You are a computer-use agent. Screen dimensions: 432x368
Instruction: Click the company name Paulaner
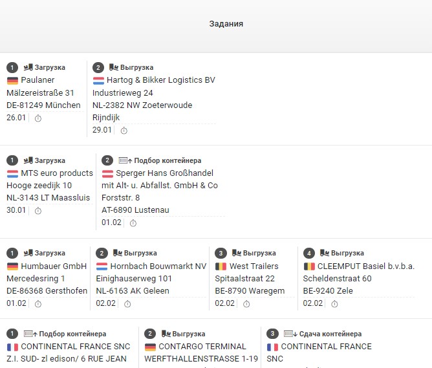tap(38, 80)
